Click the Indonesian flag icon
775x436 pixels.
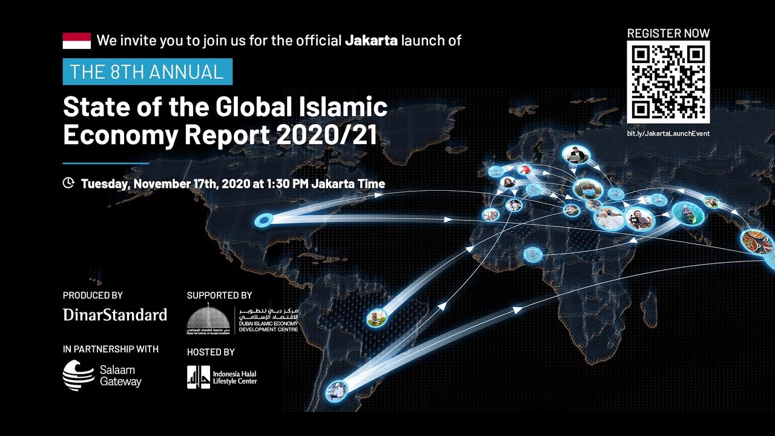coord(77,41)
